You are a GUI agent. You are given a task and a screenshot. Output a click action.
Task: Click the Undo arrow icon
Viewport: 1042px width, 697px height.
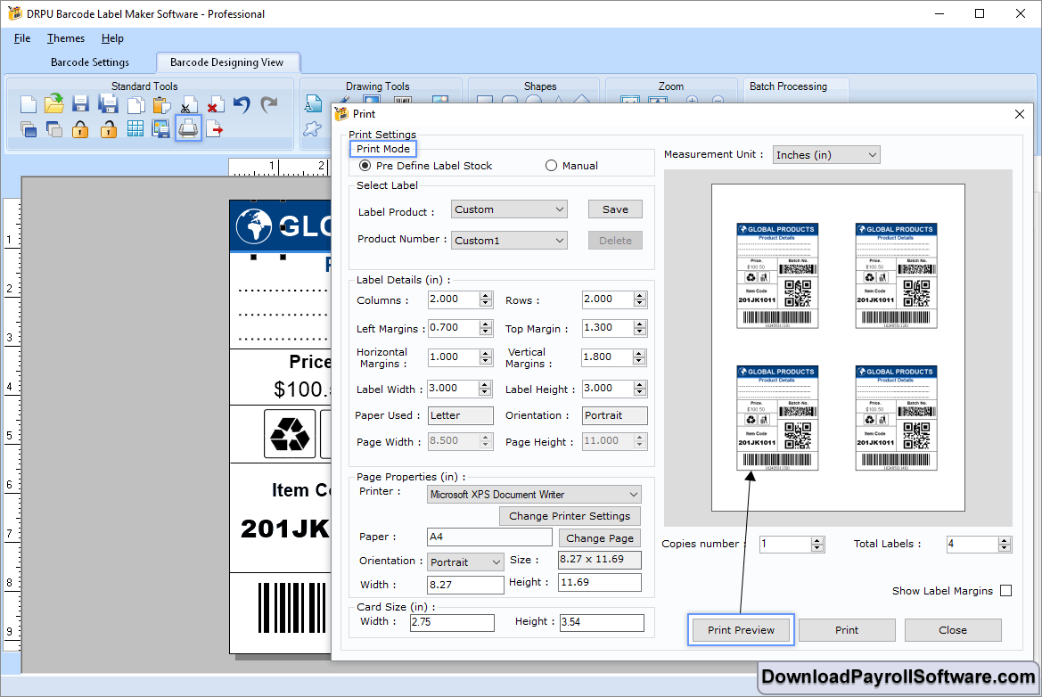point(242,104)
